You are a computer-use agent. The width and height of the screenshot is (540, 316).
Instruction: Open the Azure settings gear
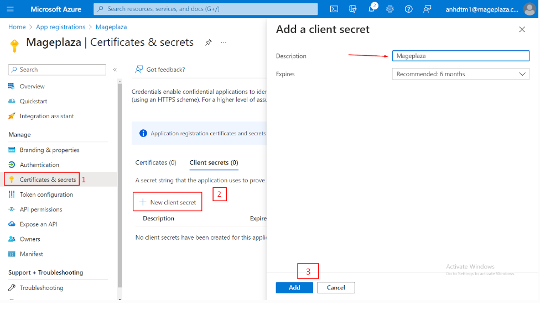(x=390, y=9)
